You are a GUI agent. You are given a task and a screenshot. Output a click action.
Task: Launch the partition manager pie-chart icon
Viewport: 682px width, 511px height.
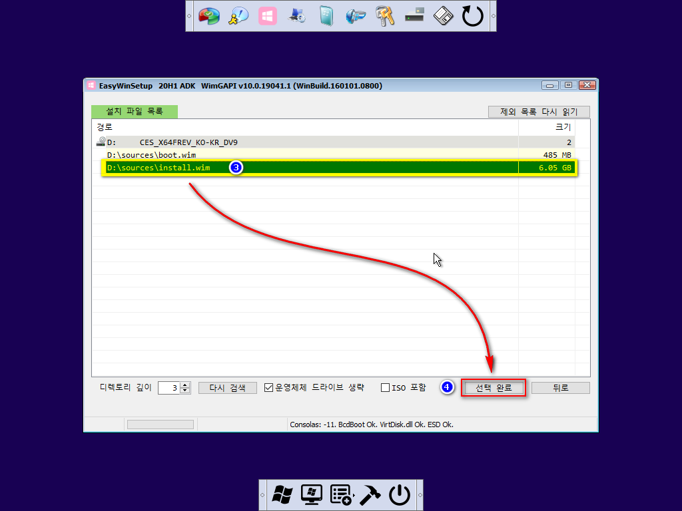(x=209, y=16)
